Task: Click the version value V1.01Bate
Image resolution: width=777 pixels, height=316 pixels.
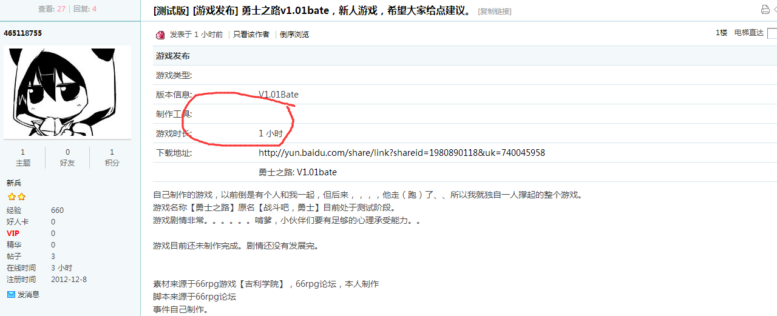Action: coord(279,95)
